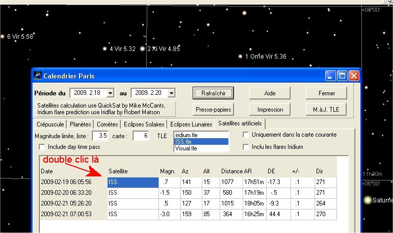The image size is (393, 233).
Task: Click distance cell 1077
Action: click(231, 182)
